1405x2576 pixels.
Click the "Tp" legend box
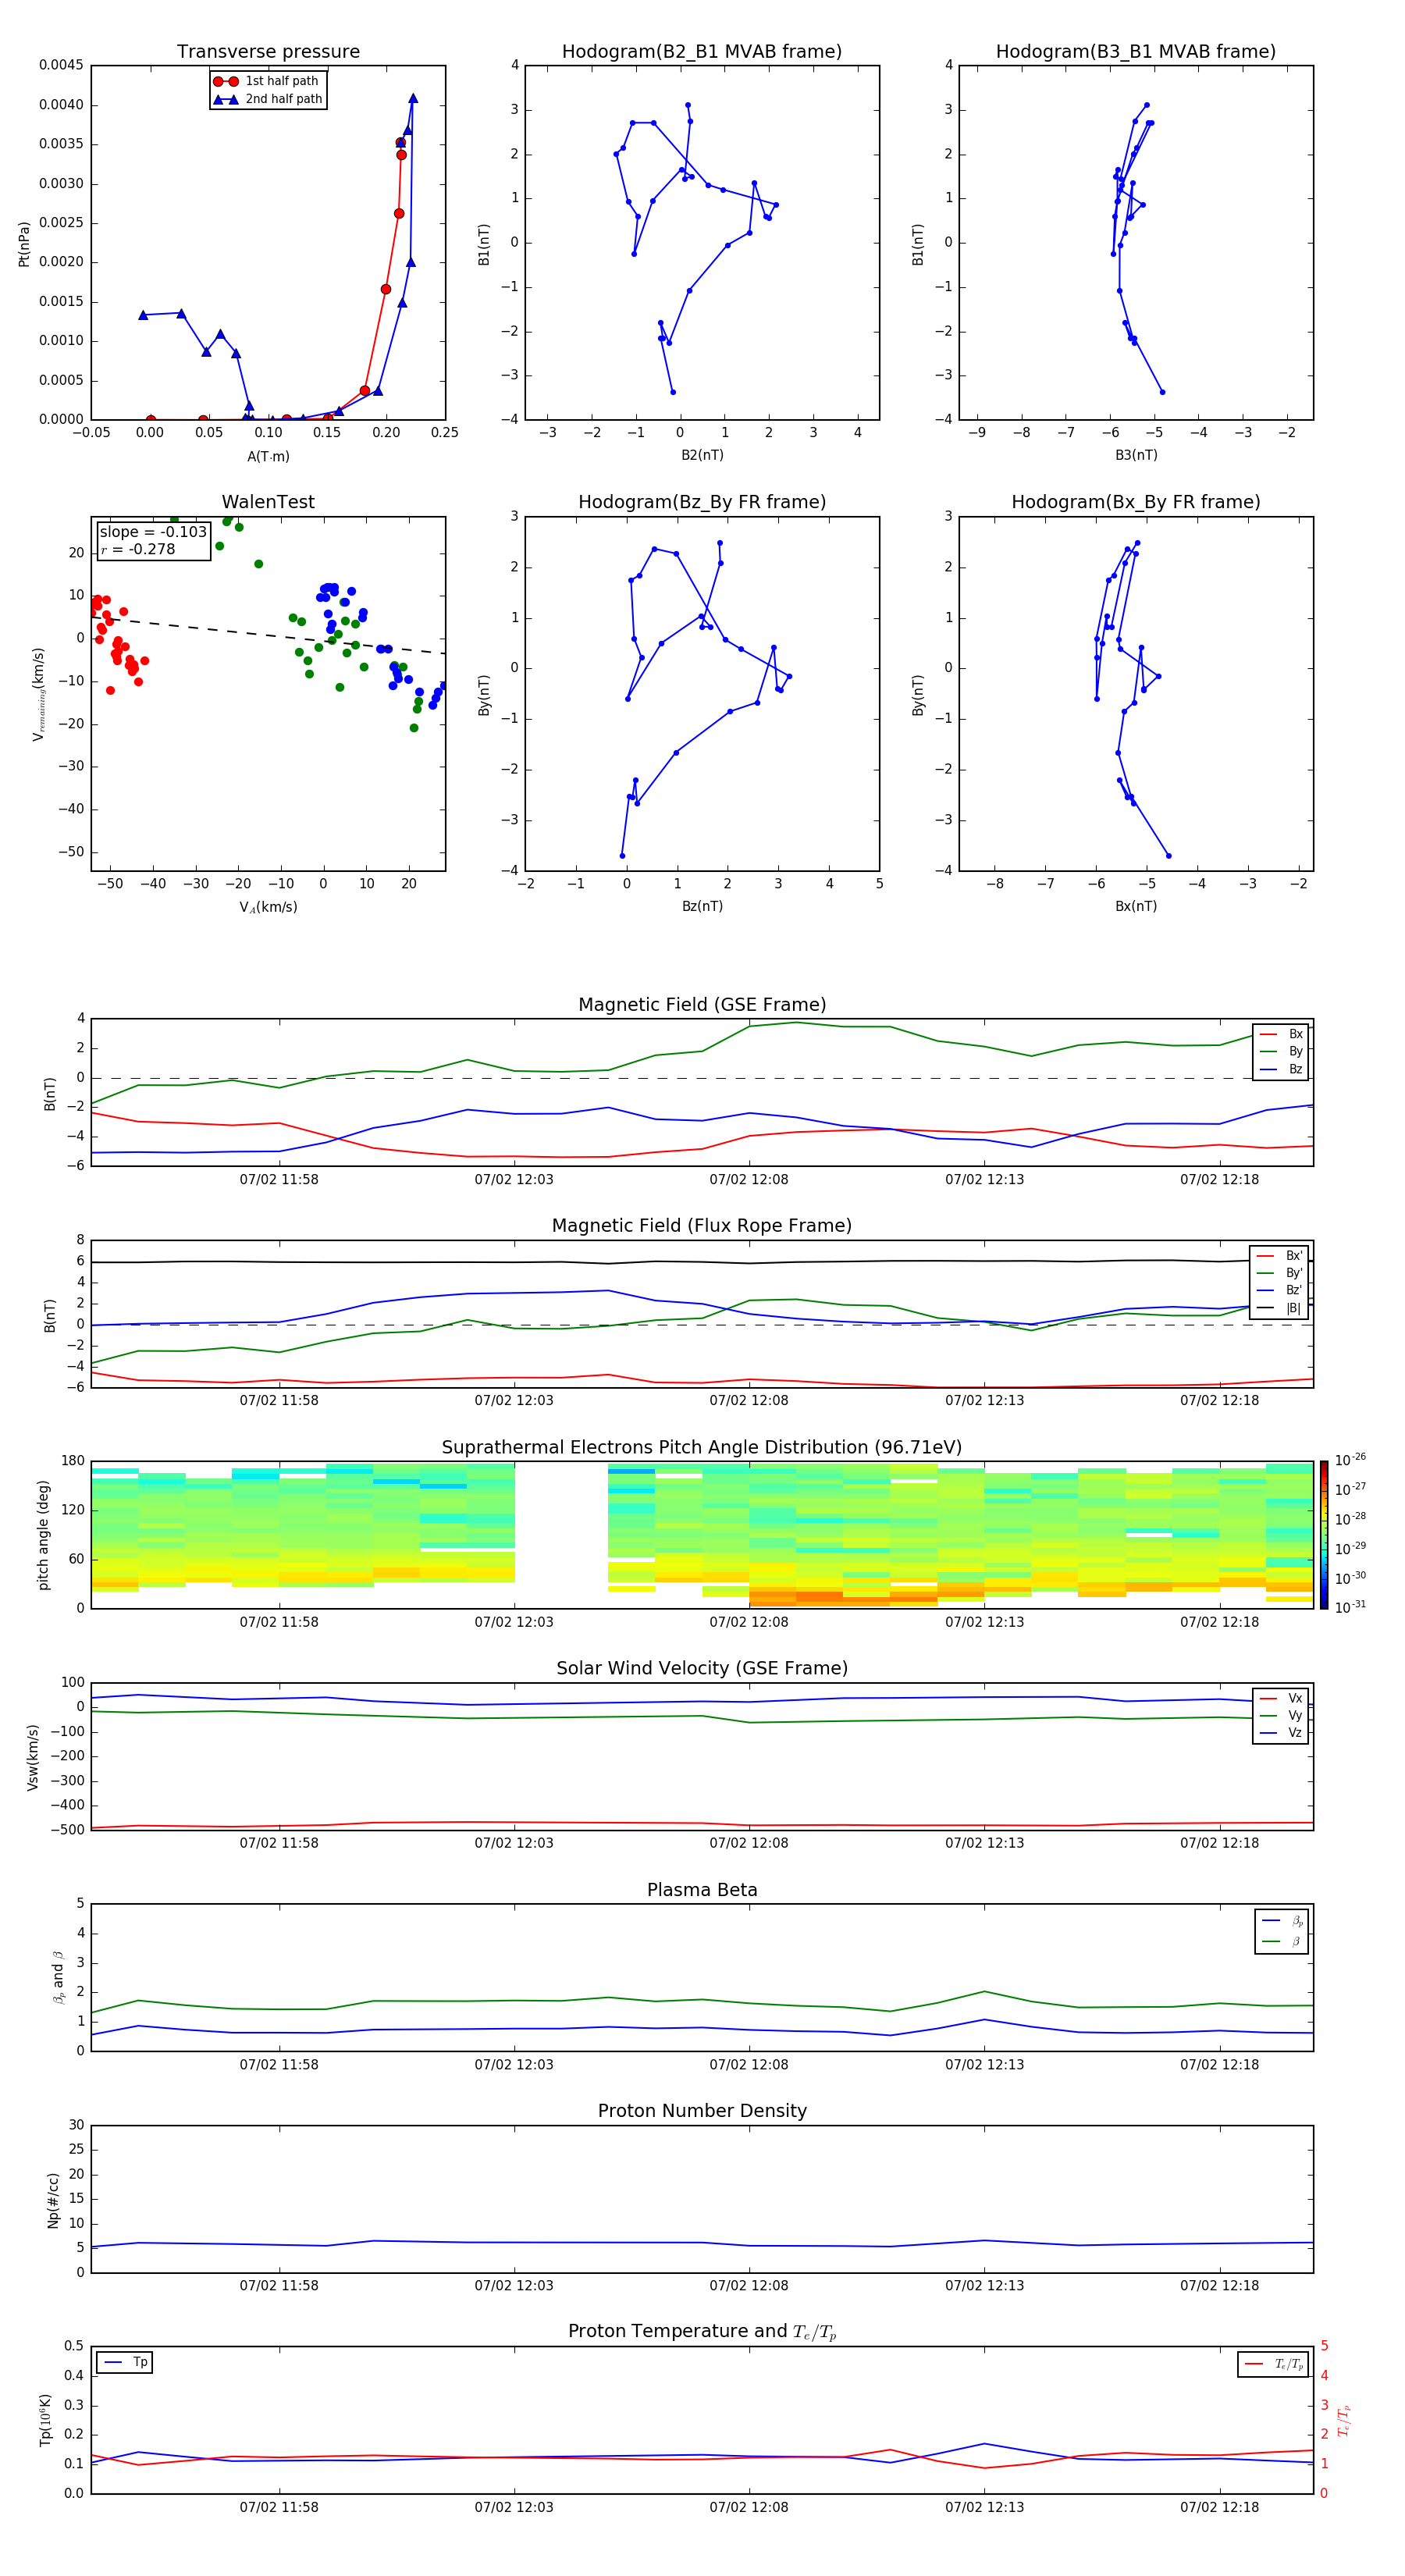click(124, 2363)
